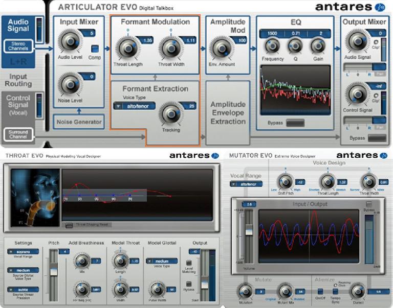Click the Pitch slider in Throat EVO
The image size is (393, 308).
tap(53, 272)
